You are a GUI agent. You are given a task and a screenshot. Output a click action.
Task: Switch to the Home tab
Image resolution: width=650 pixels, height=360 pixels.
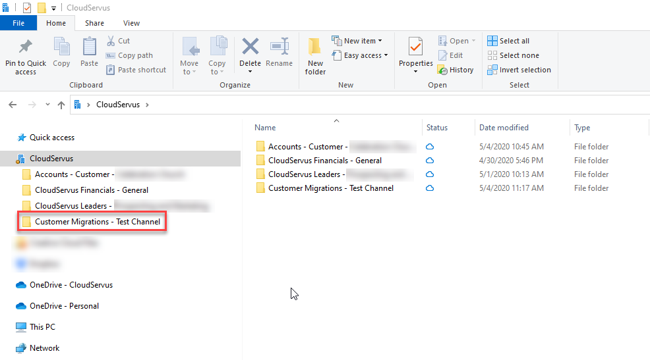[x=56, y=23]
